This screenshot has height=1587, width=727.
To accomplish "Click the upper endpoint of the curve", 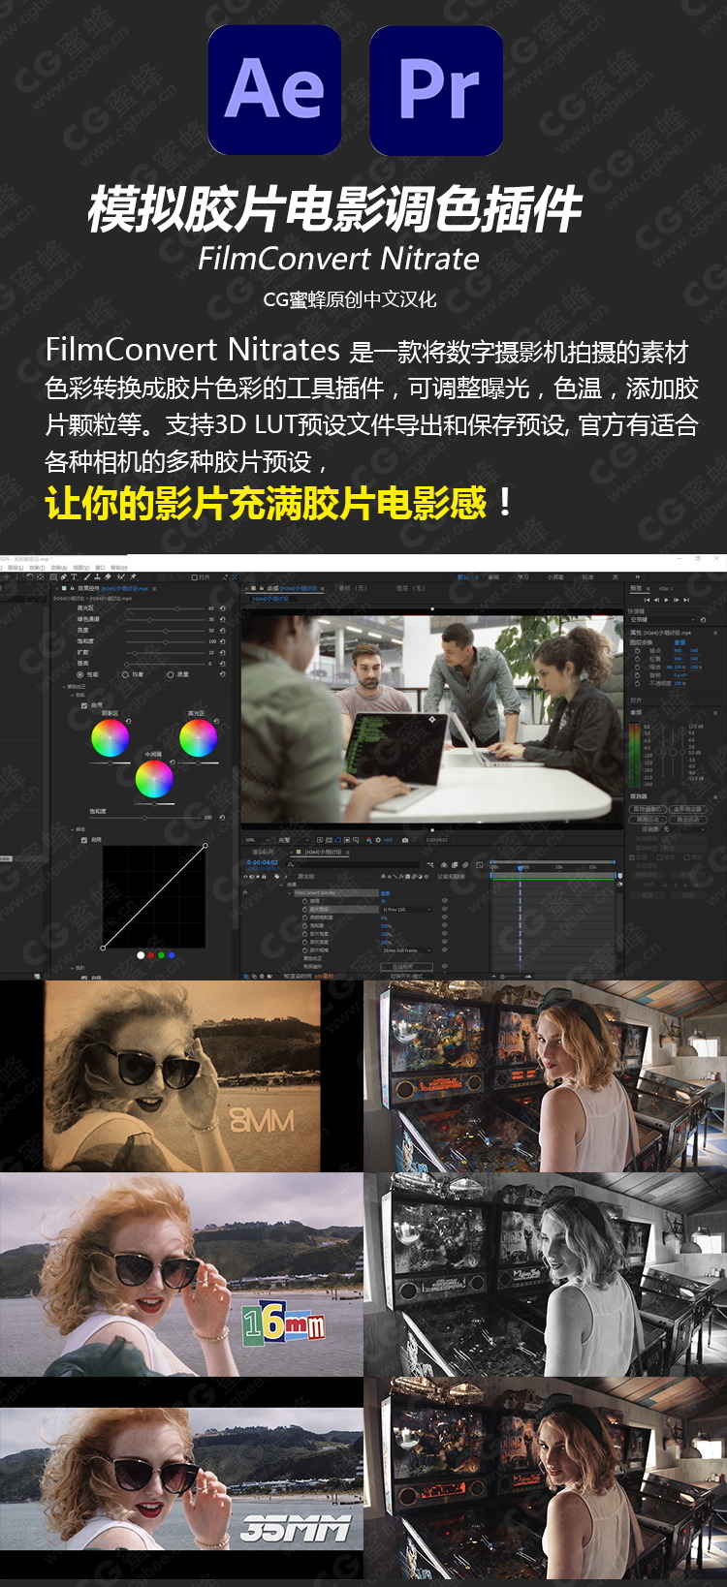I will [x=205, y=846].
